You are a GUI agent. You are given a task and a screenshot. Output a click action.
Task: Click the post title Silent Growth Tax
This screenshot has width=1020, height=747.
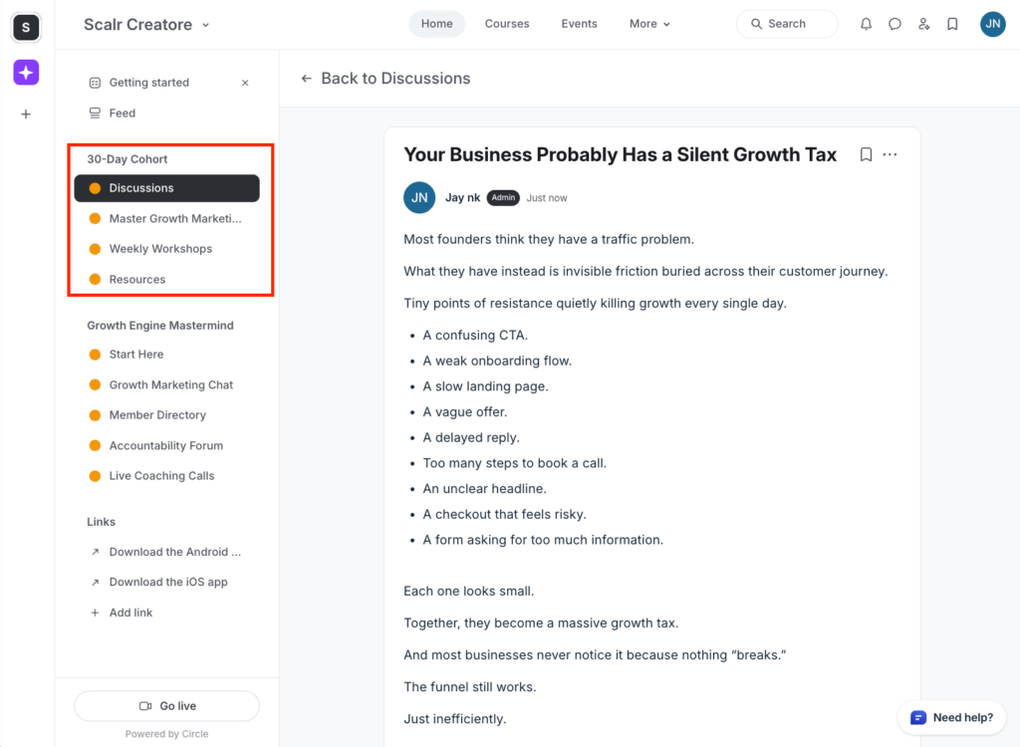[x=620, y=154]
